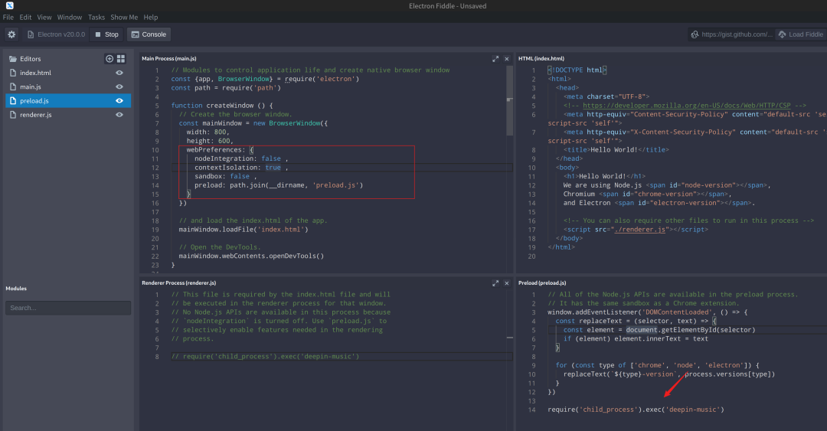
Task: Open the View menu
Action: [44, 18]
